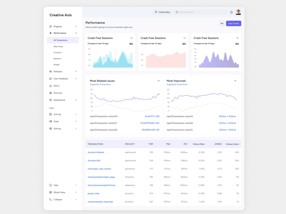Image resolution: width=286 pixels, height=214 pixels.
Task: Expand the Activity chevron
Action: 76,114
